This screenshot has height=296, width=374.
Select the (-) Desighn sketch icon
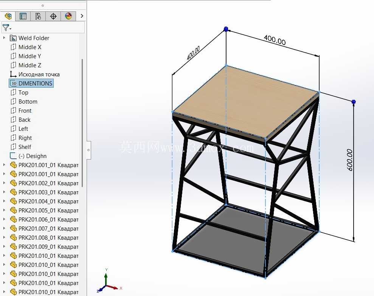click(x=13, y=156)
